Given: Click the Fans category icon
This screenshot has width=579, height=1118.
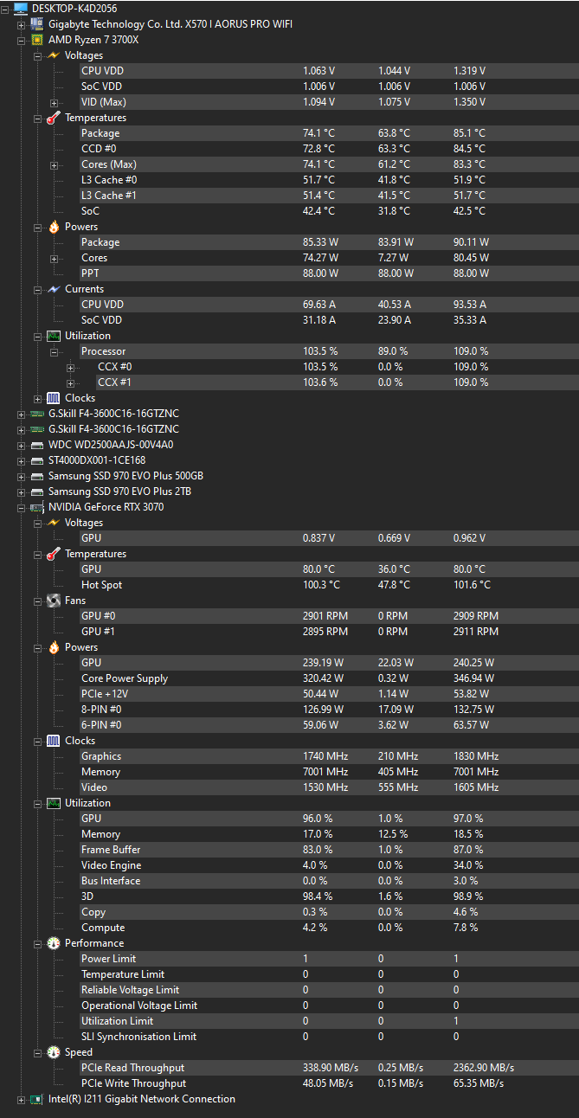Looking at the screenshot, I should 54,601.
